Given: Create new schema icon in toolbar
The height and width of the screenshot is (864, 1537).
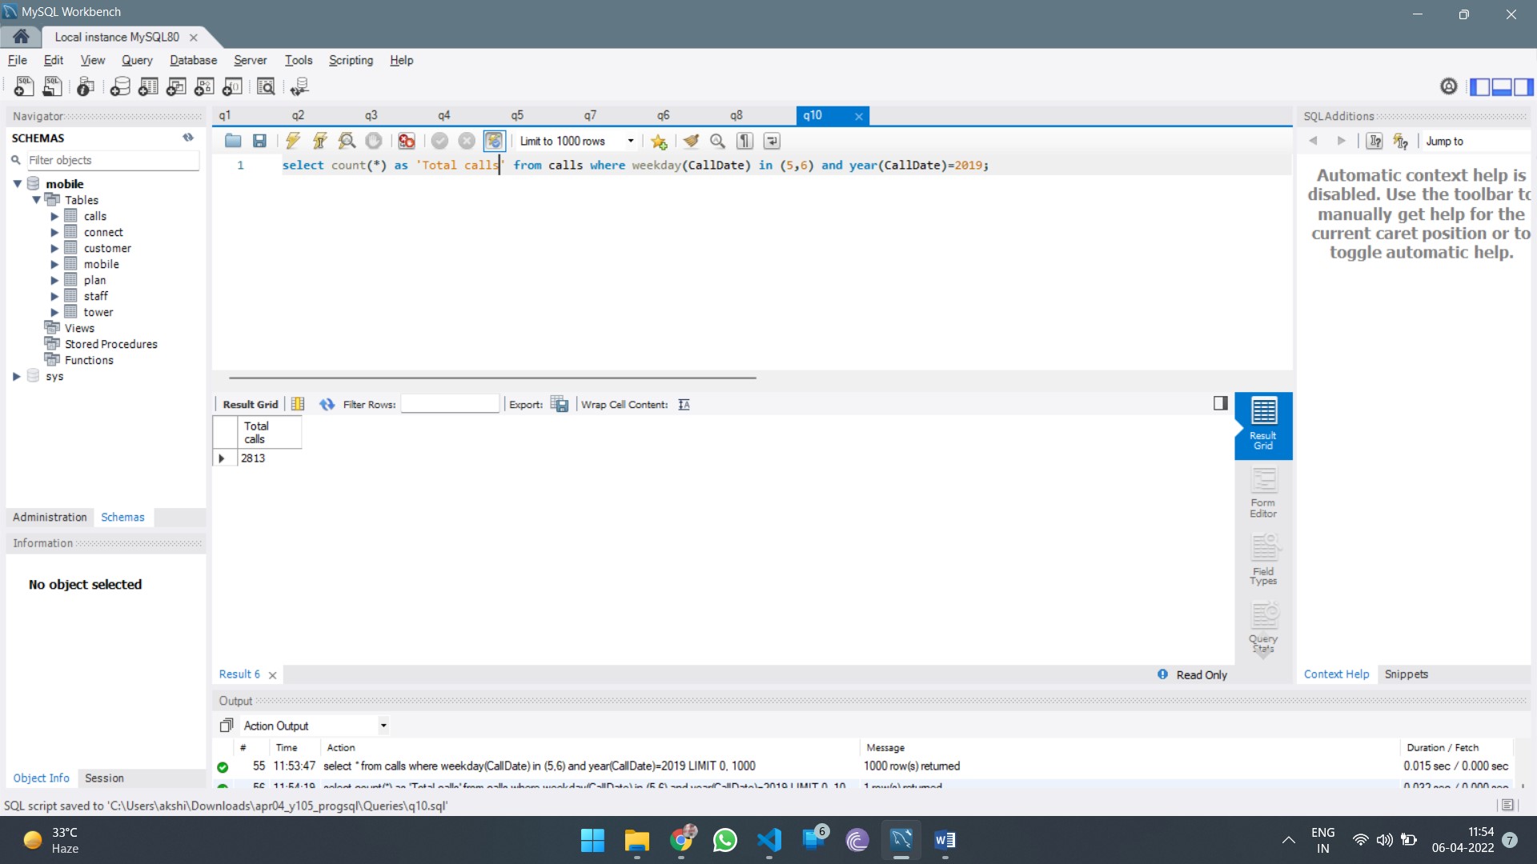Looking at the screenshot, I should [120, 86].
